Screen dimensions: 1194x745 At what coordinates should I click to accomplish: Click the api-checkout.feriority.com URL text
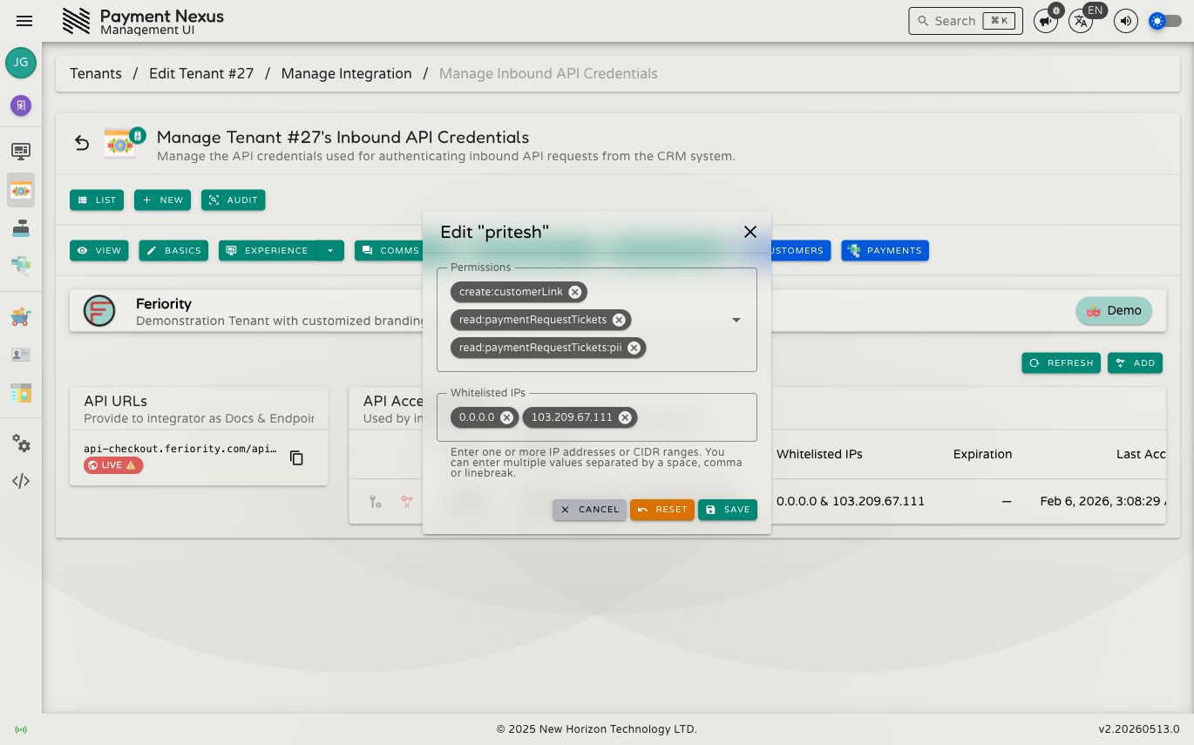(180, 449)
